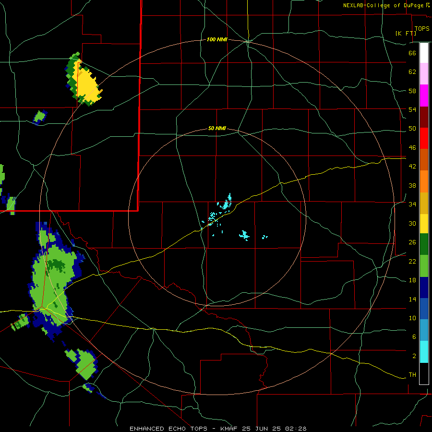Viewport: 432px width, 432px height.
Task: Click the TOPS legend title
Action: pyautogui.click(x=422, y=28)
